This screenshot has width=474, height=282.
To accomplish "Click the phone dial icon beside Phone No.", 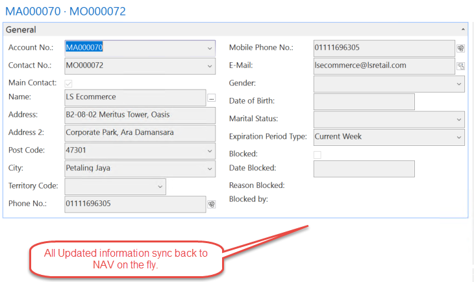I will tap(211, 204).
